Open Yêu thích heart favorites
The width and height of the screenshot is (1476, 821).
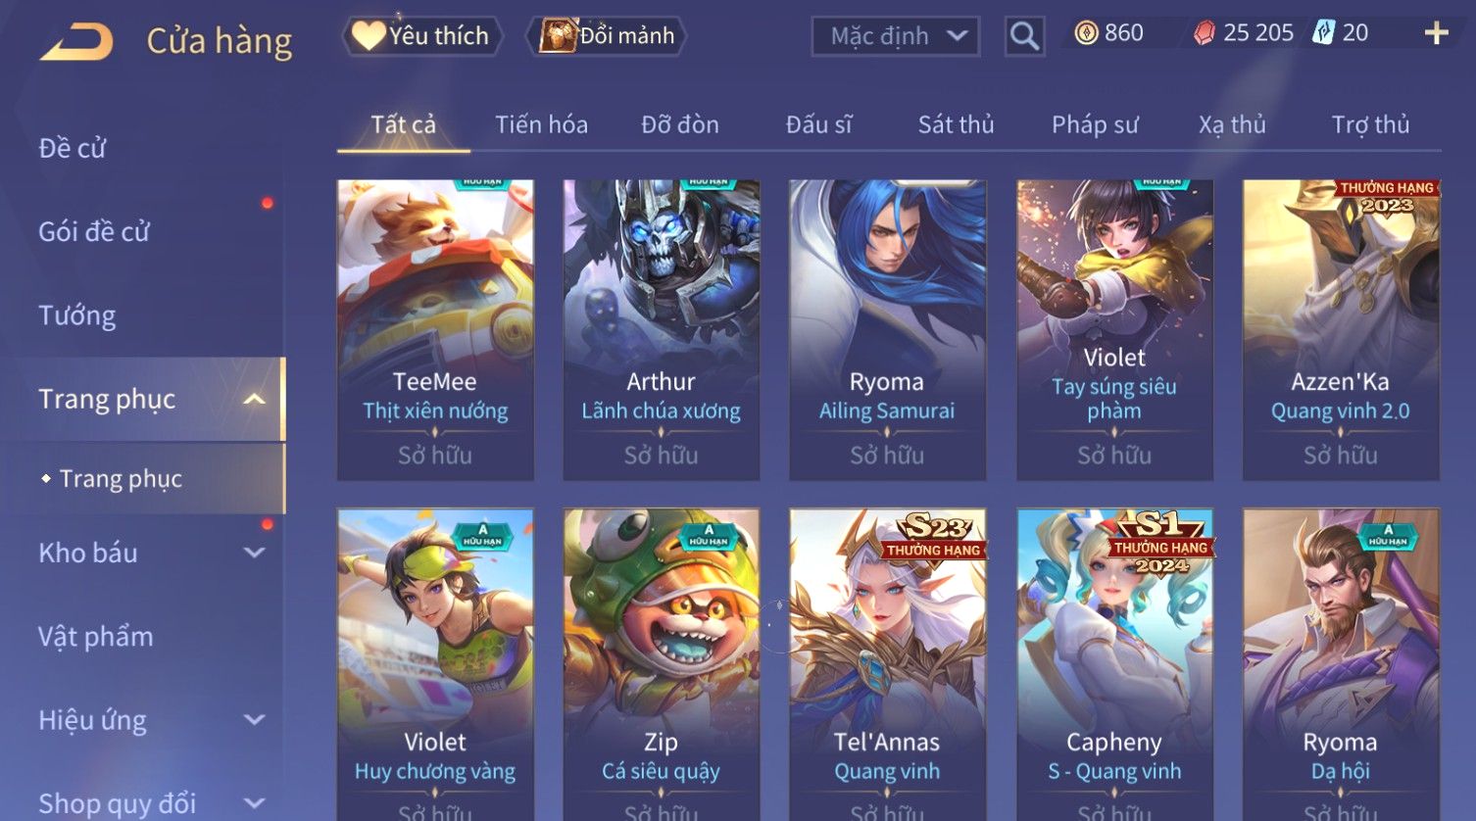coord(422,36)
